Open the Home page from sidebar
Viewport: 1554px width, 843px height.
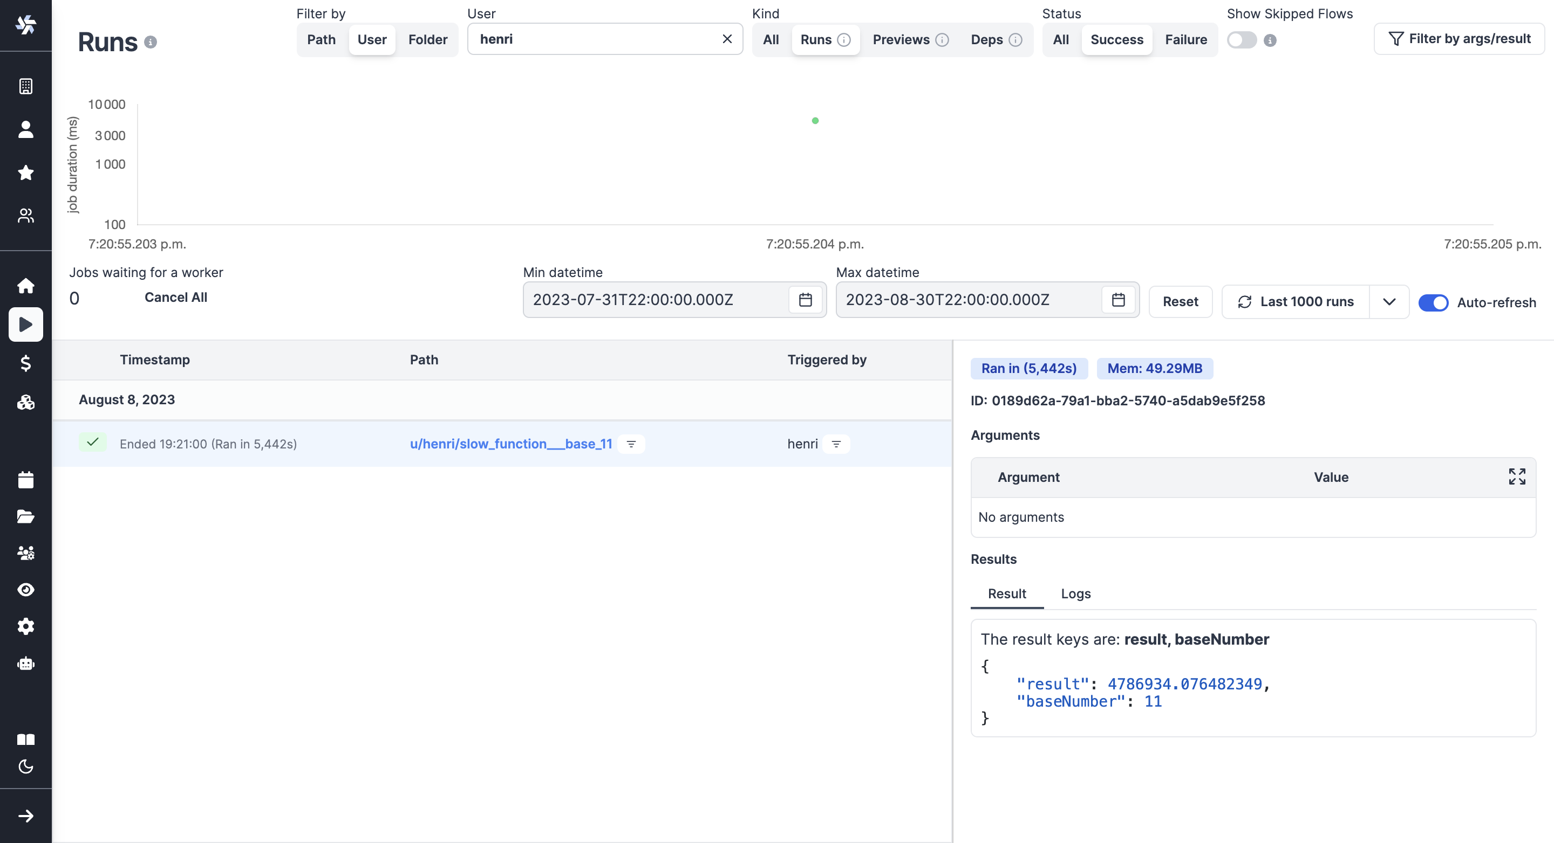25,286
